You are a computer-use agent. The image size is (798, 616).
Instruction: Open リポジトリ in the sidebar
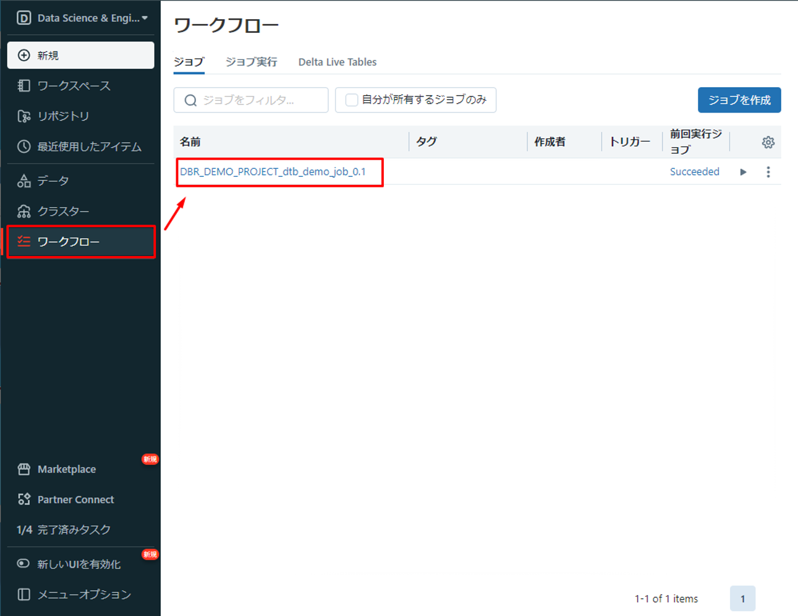point(80,116)
